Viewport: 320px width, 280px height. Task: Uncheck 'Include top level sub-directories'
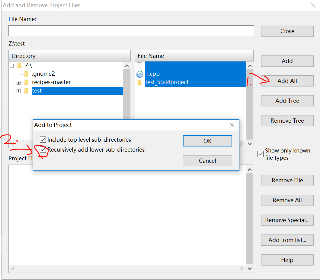pos(43,139)
